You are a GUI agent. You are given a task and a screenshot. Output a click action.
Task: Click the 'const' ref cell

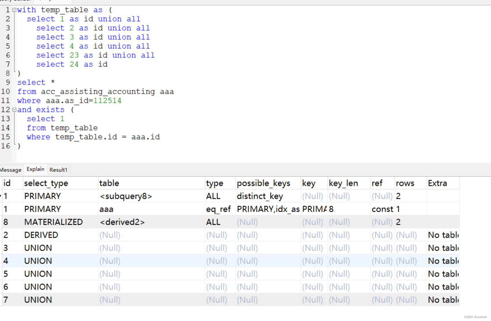pos(382,209)
